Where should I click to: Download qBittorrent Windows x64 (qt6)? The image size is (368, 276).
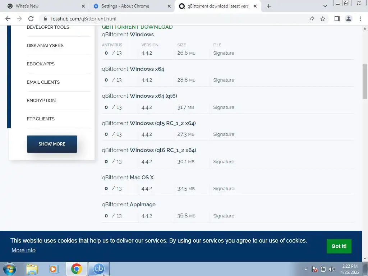click(x=139, y=96)
